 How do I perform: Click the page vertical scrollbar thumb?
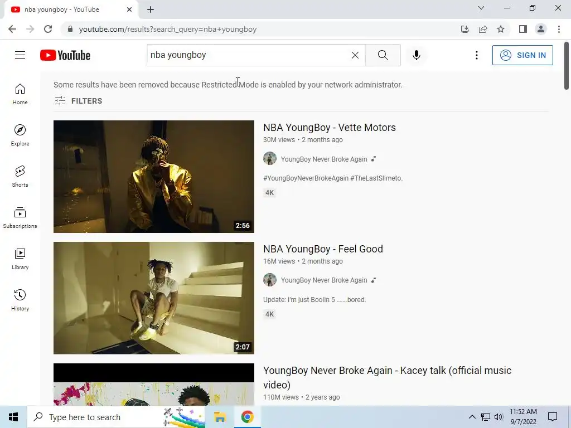567,66
